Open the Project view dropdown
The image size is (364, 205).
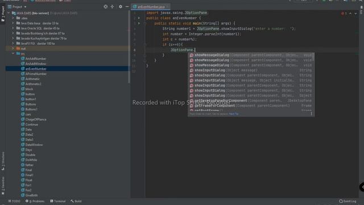point(18,7)
